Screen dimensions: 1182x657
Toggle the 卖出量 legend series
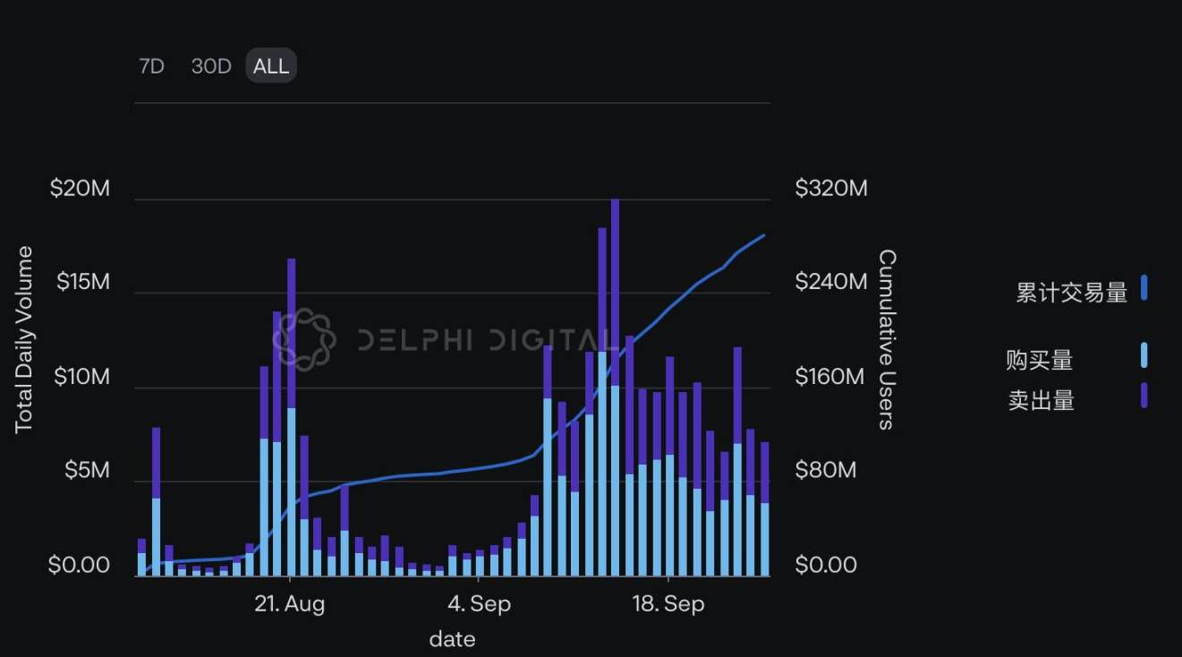pyautogui.click(x=1041, y=400)
